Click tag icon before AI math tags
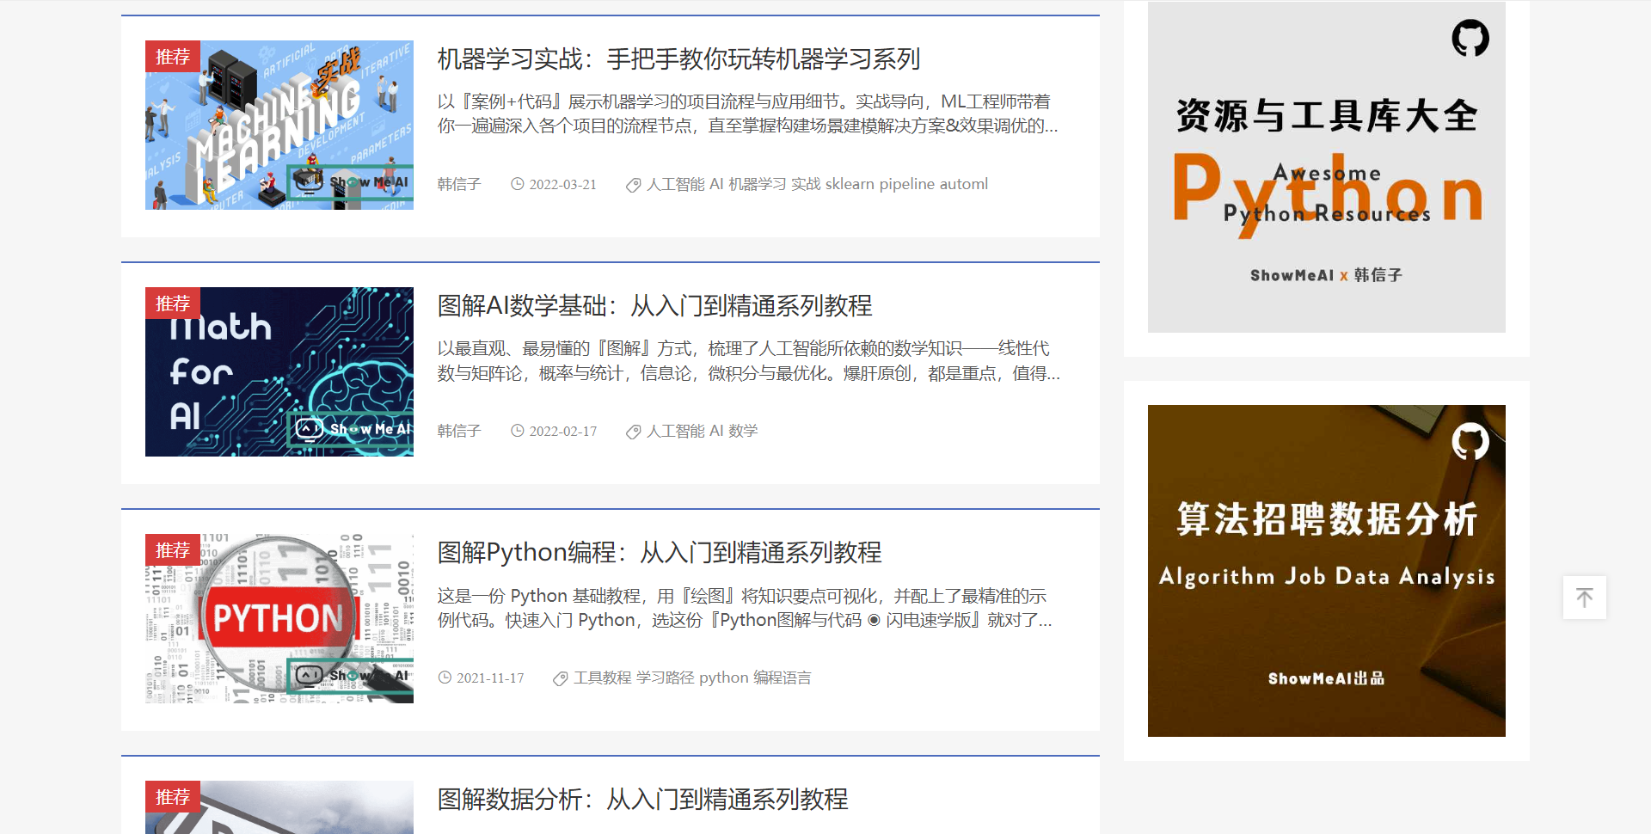This screenshot has height=834, width=1651. [633, 432]
